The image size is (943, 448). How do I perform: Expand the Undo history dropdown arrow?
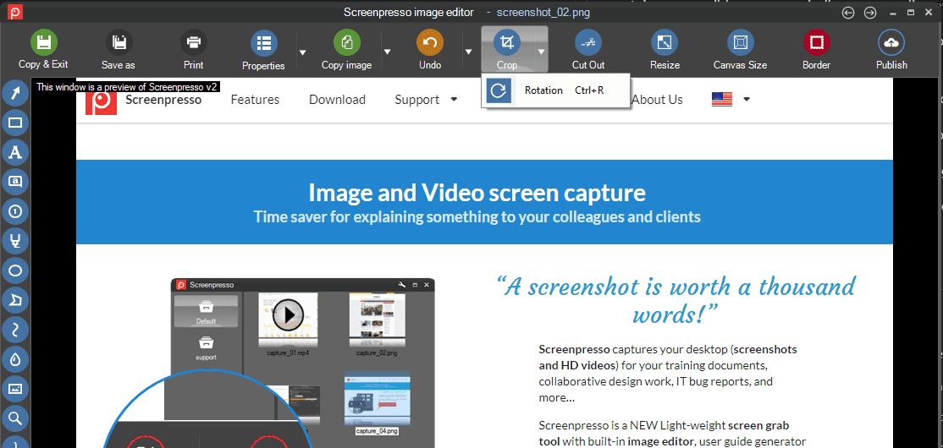pos(468,52)
